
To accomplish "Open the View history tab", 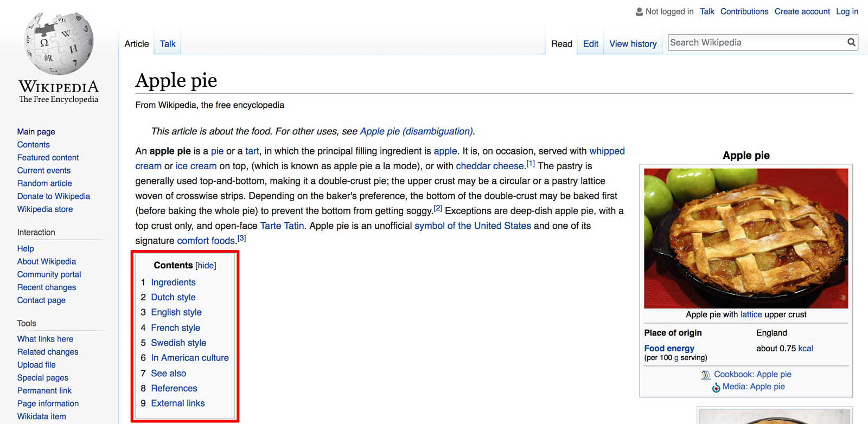I will [633, 44].
